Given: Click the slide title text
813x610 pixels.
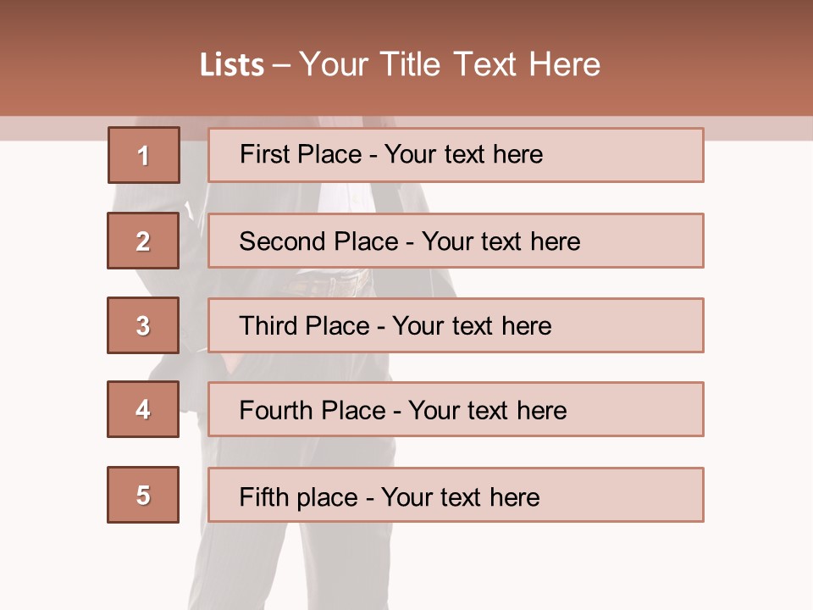Looking at the screenshot, I should coord(400,64).
